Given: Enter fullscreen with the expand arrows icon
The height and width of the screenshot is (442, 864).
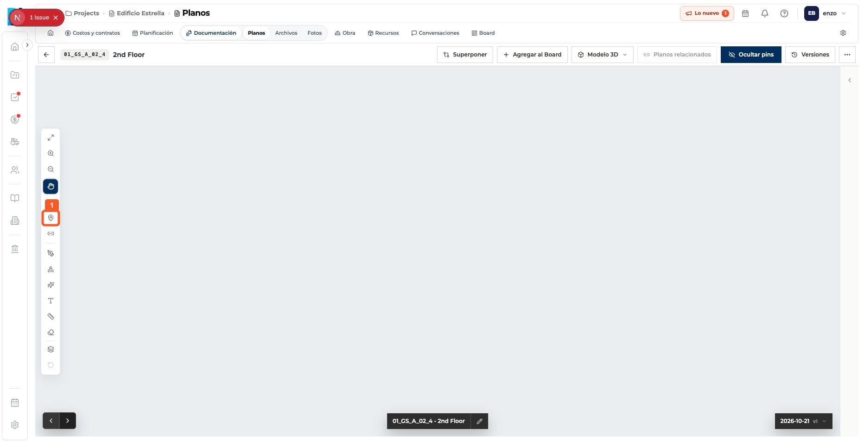Looking at the screenshot, I should 51,138.
